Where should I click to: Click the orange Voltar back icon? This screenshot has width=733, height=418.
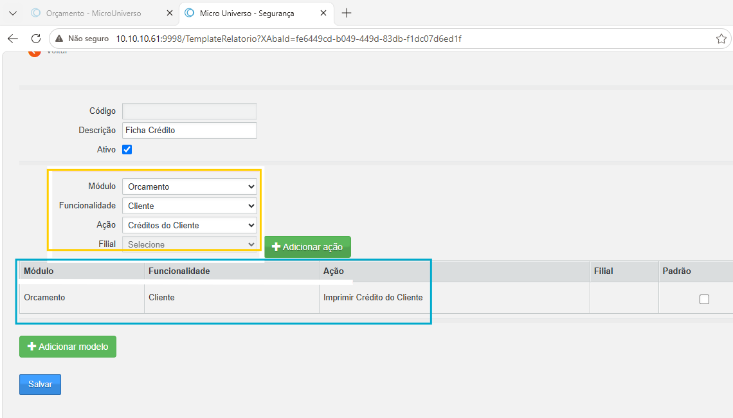35,52
